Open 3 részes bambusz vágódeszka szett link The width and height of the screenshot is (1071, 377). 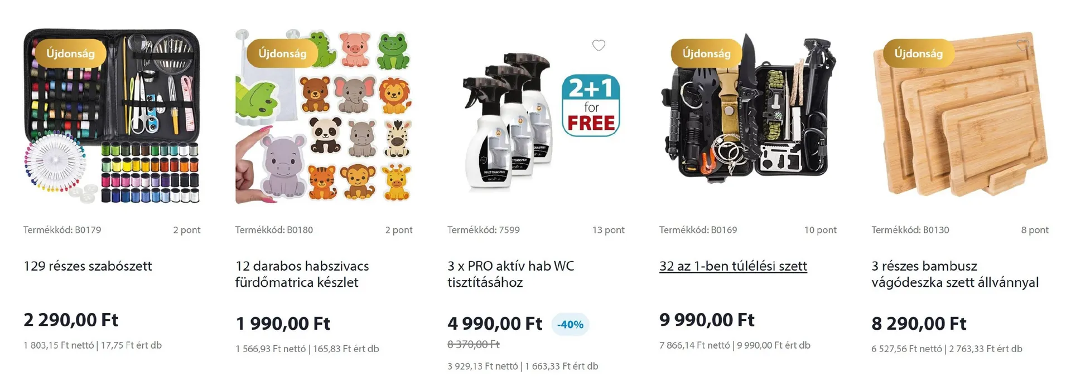pos(955,274)
